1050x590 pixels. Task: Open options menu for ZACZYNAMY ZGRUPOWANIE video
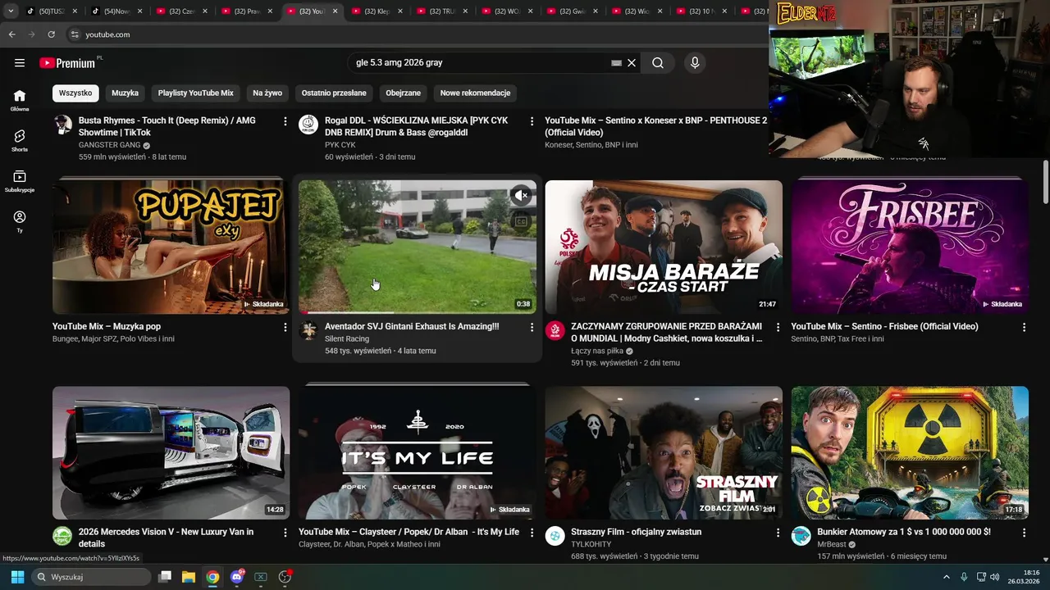[x=778, y=327]
